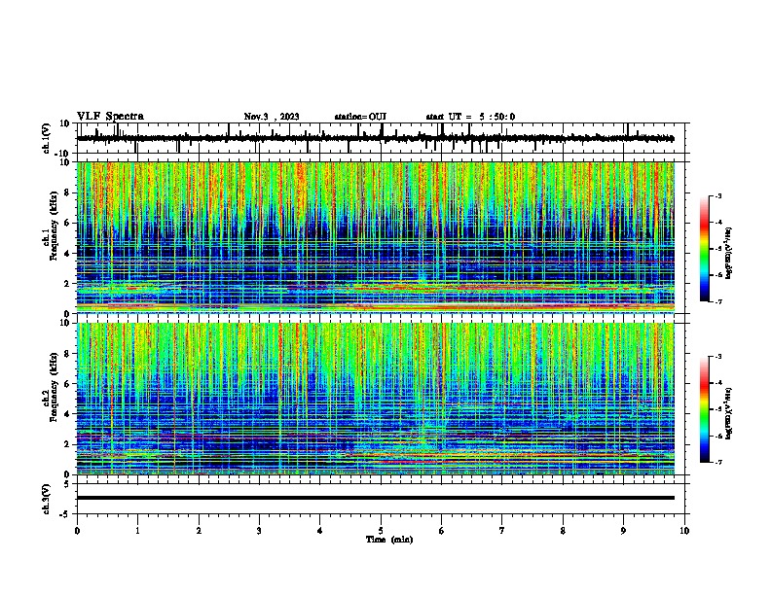Click the ch.1 "Frequency (kHz)" axis label
Viewport: 771px width, 595px height.
[54, 227]
